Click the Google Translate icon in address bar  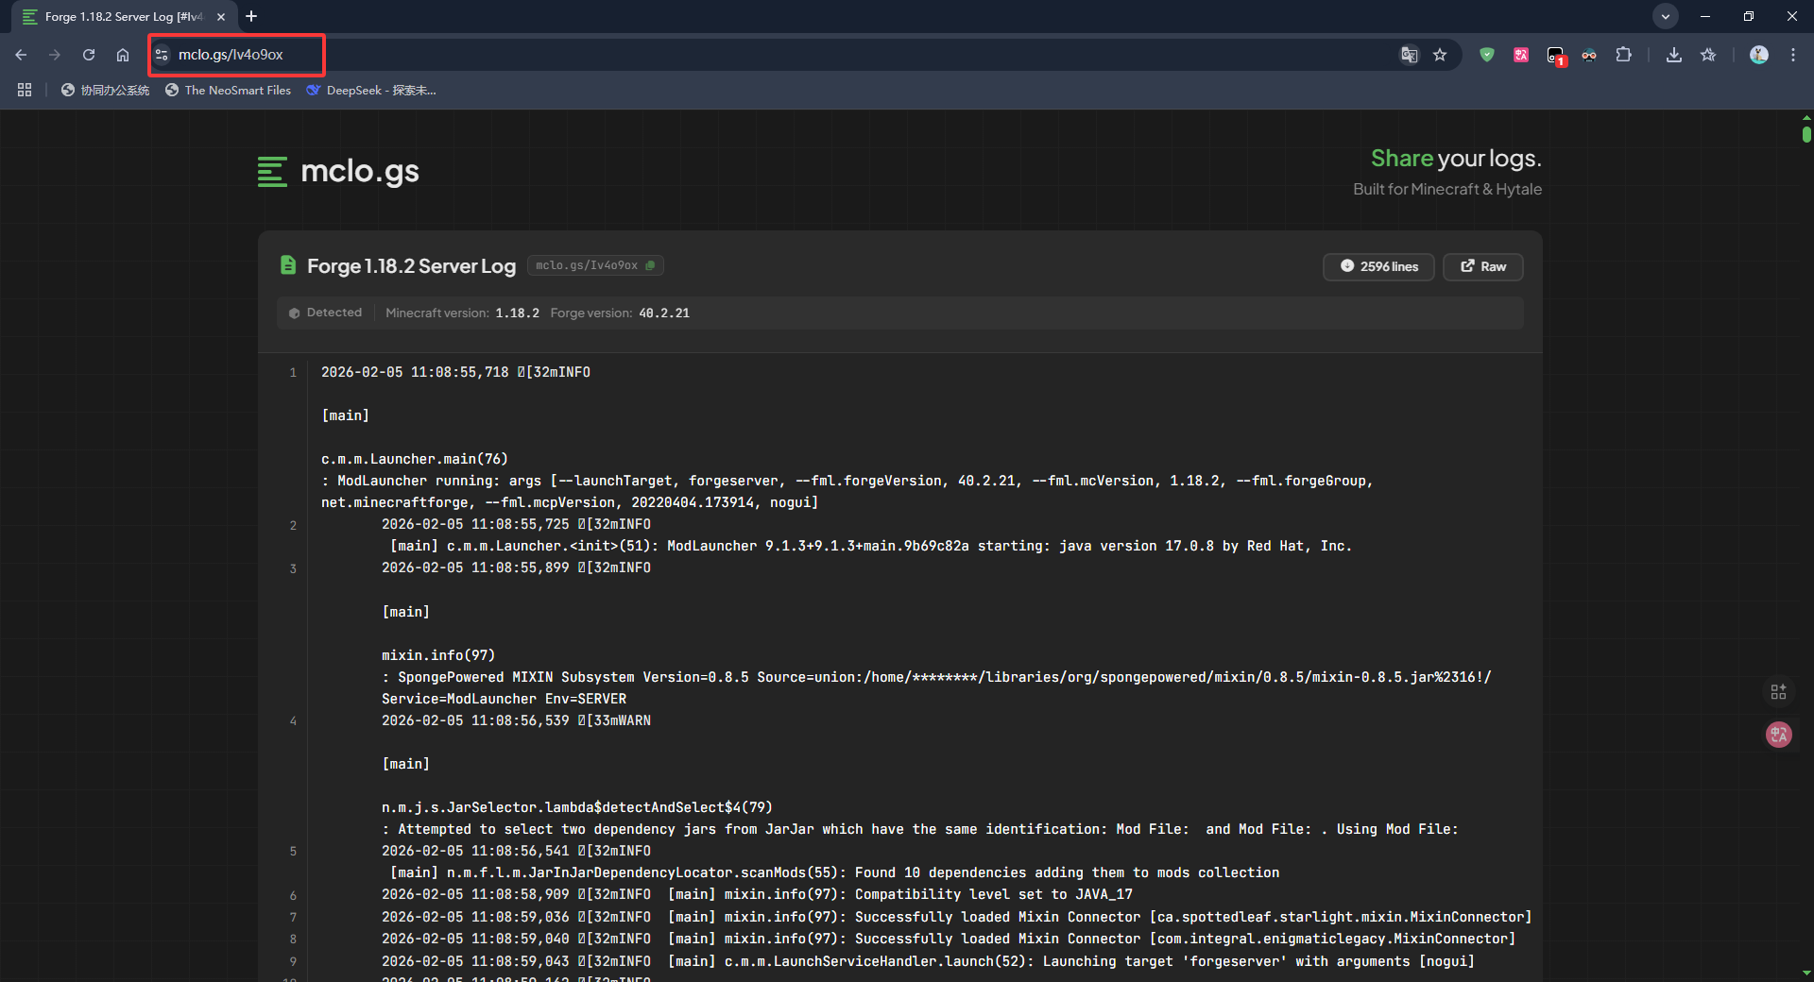pyautogui.click(x=1409, y=55)
